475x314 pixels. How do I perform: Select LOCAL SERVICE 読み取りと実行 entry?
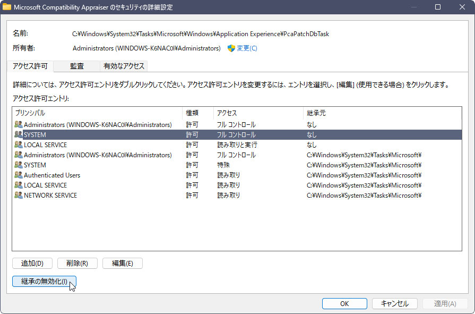[x=237, y=145]
